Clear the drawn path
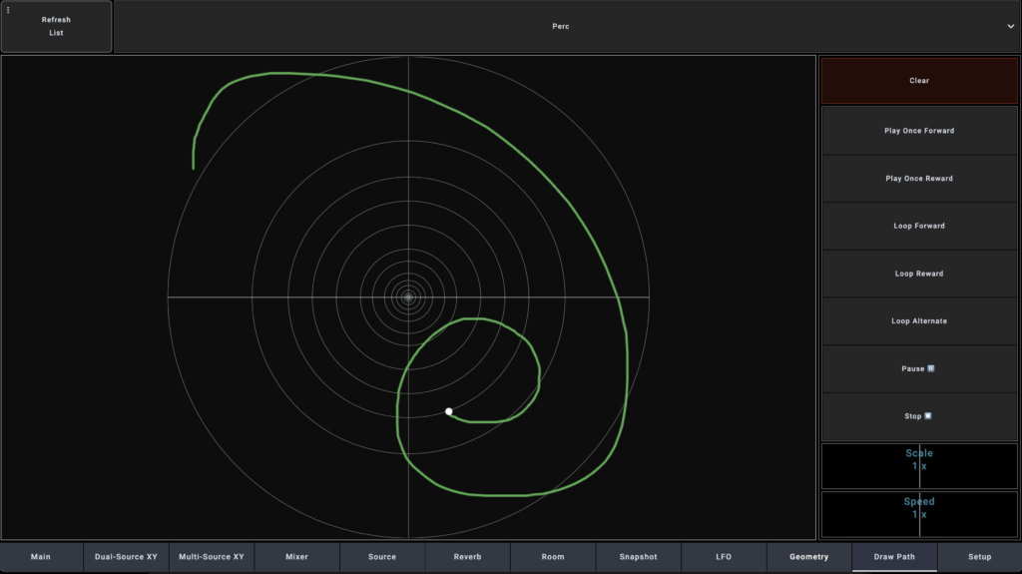Image resolution: width=1022 pixels, height=574 pixels. [x=918, y=81]
